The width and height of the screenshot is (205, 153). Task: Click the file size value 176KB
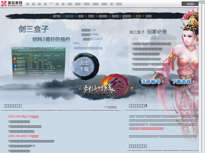(x=94, y=34)
